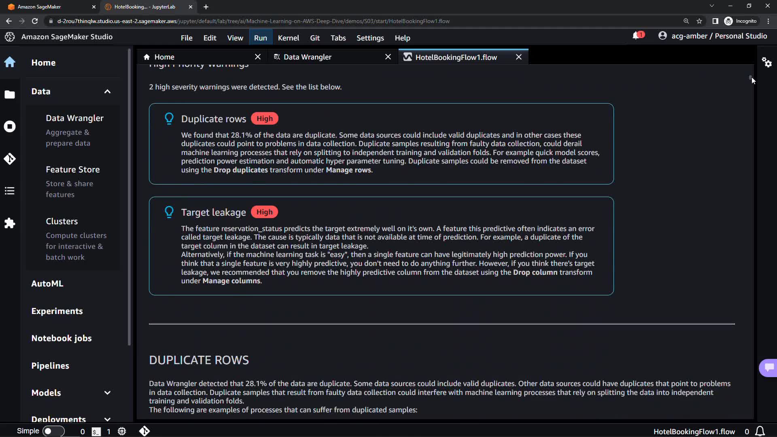The image size is (777, 437).
Task: Open the extensions puzzle icon
Action: [10, 223]
